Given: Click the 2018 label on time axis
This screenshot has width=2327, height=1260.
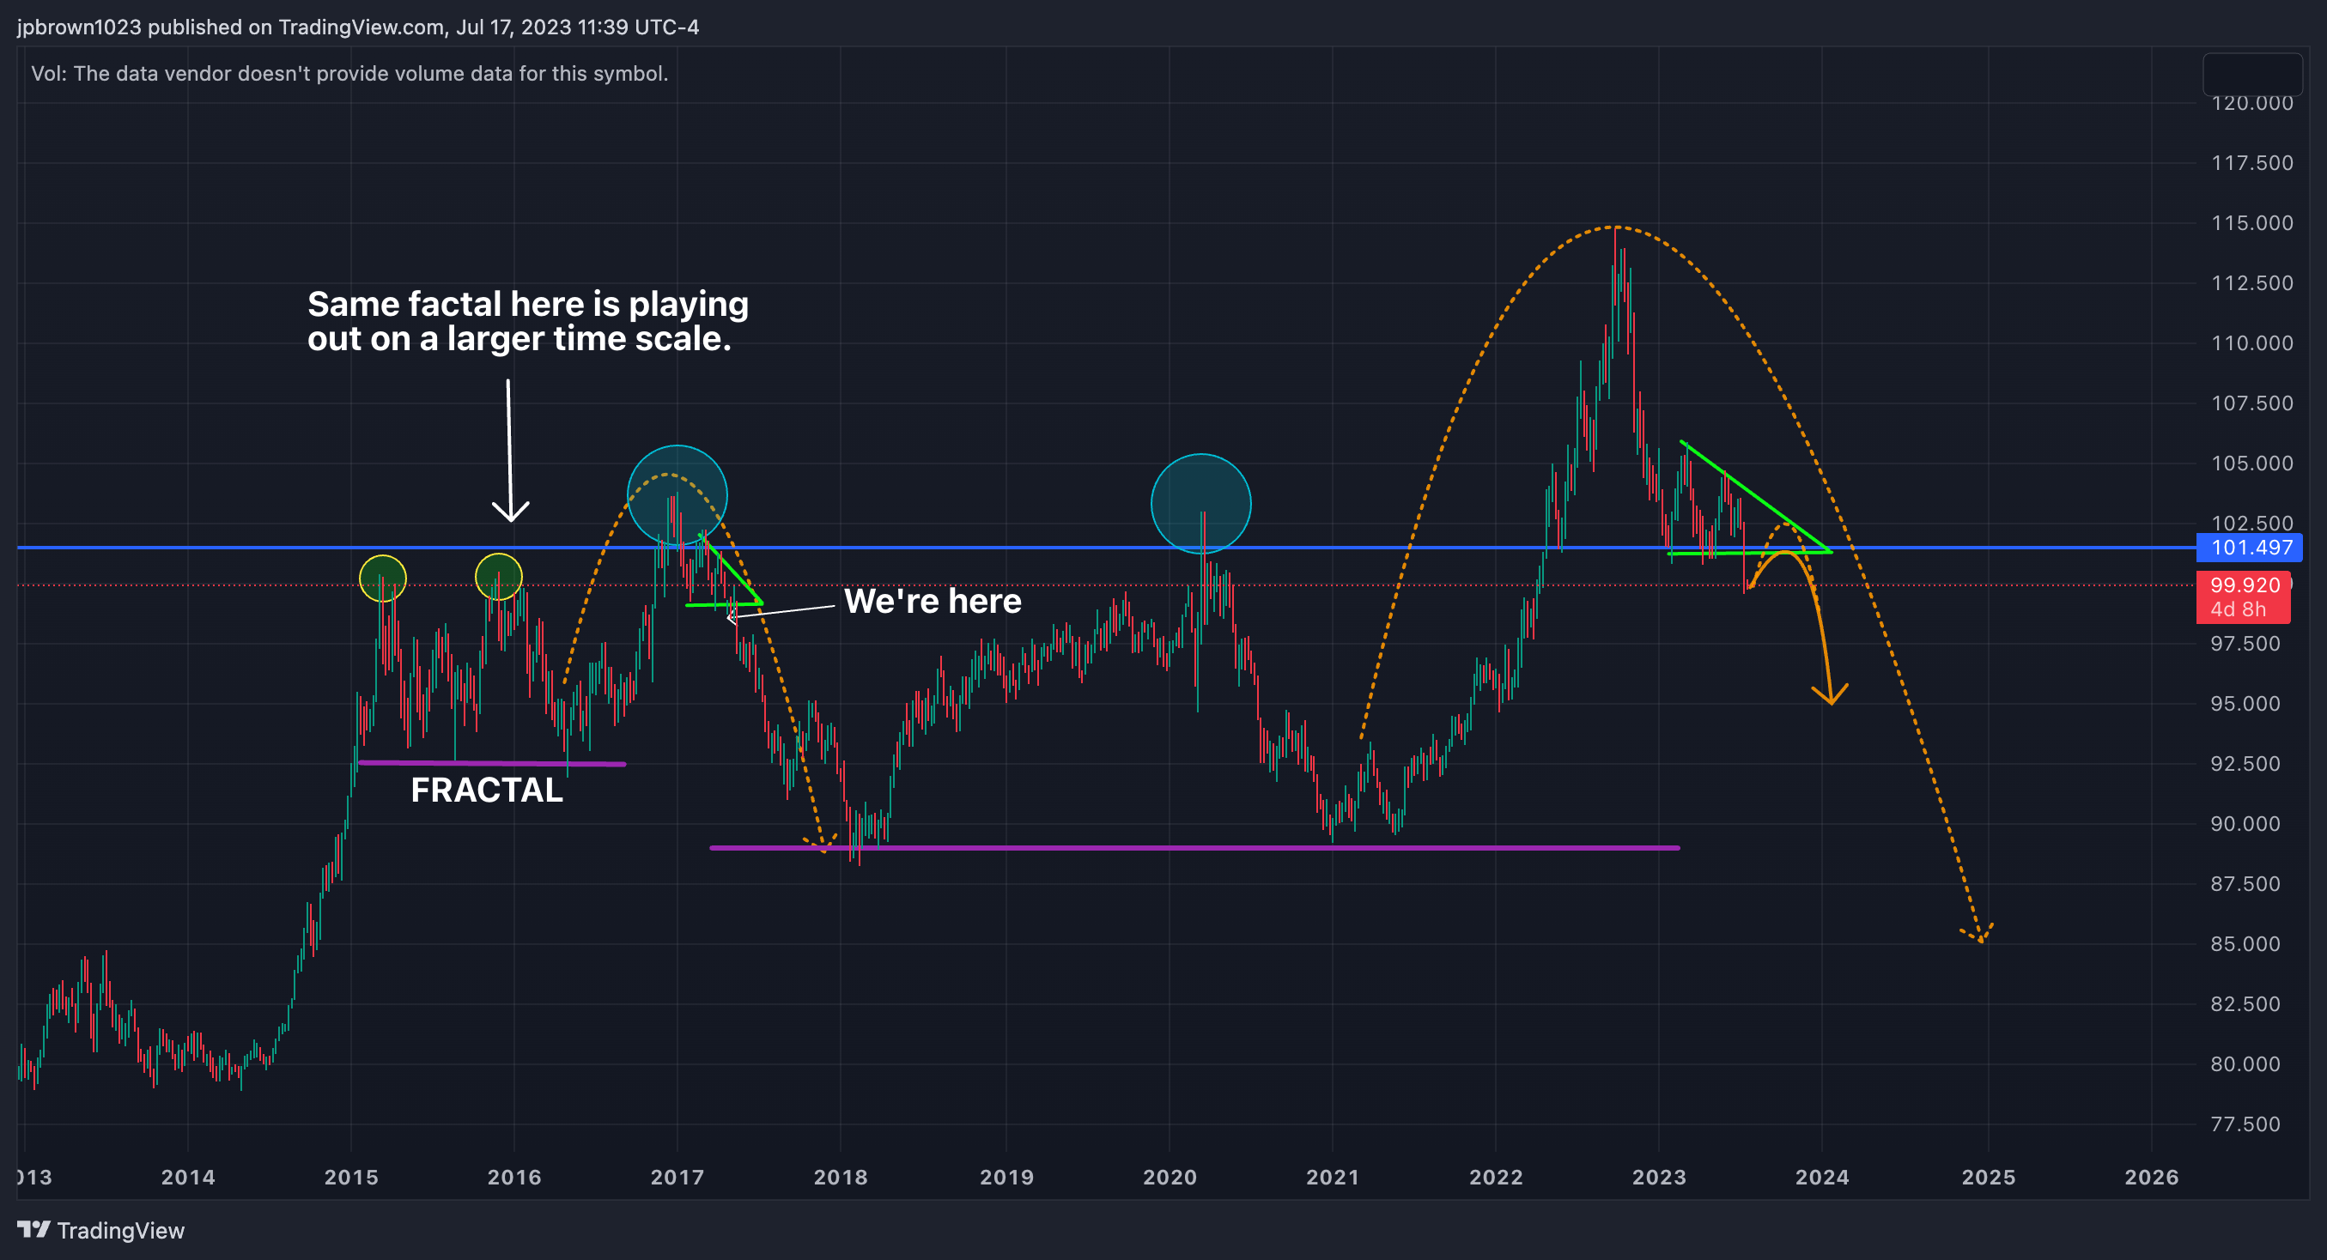Looking at the screenshot, I should point(840,1177).
